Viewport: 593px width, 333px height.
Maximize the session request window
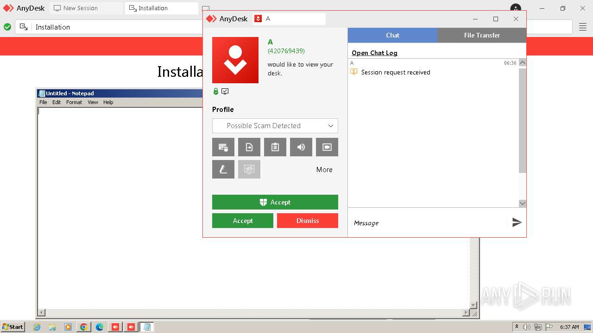(x=496, y=19)
